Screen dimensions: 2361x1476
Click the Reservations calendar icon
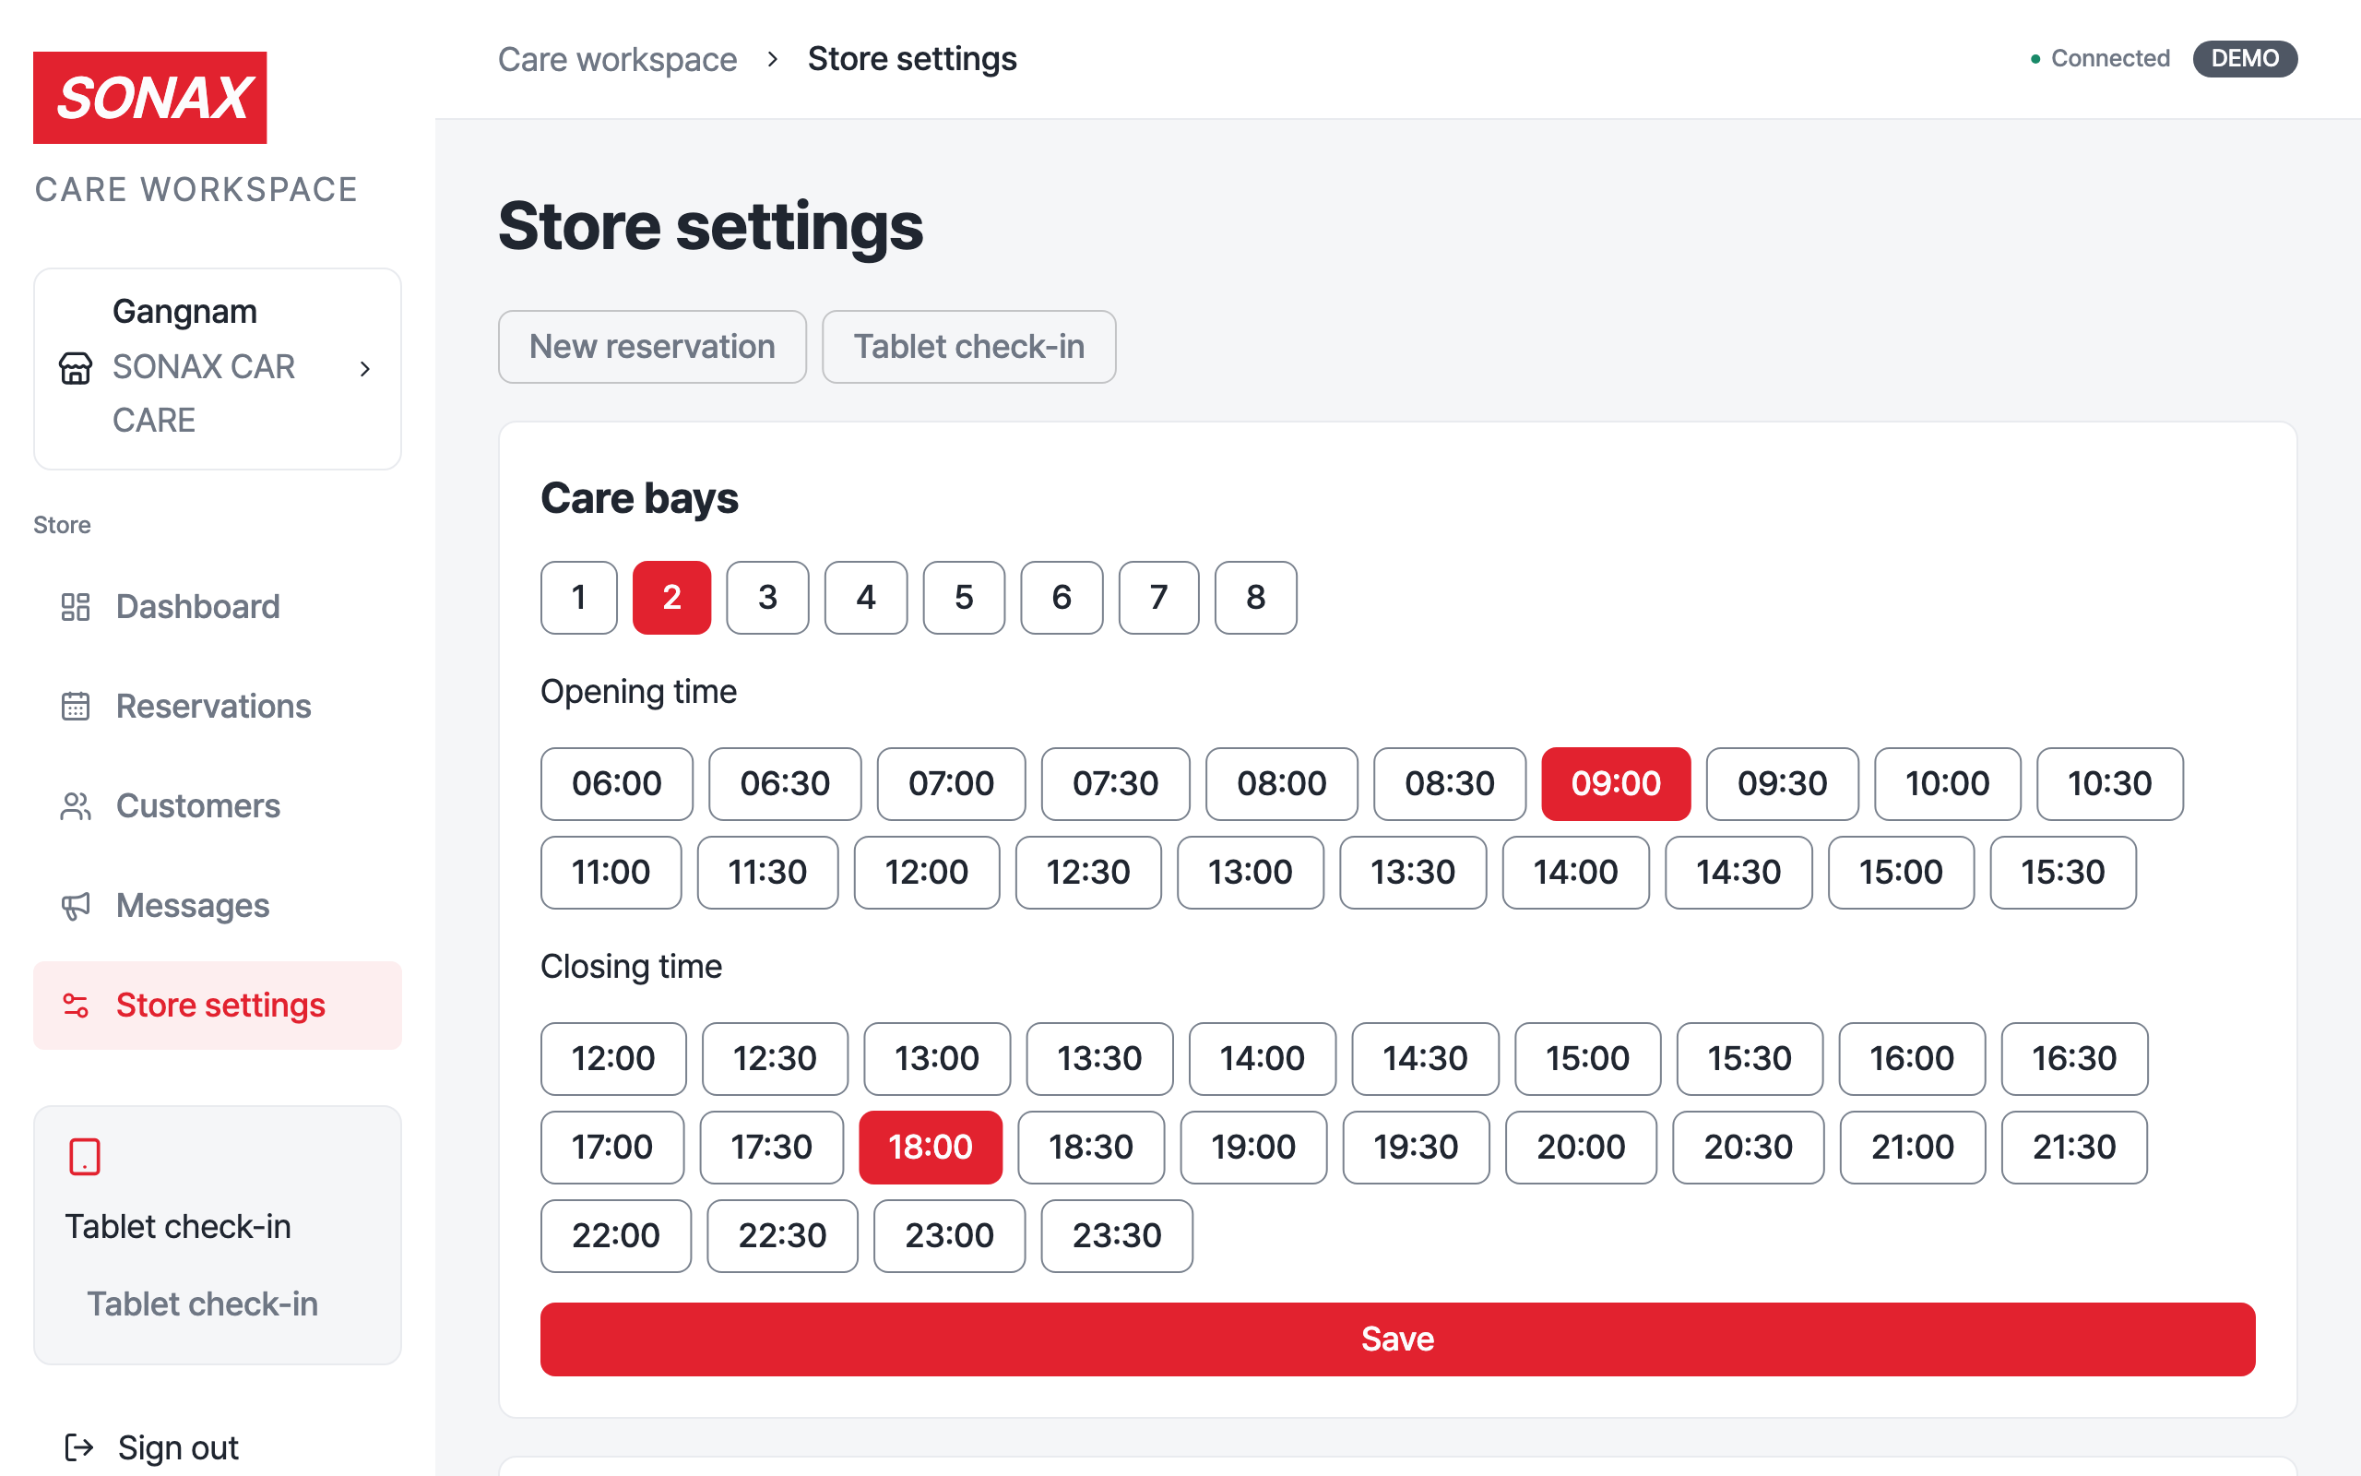click(x=75, y=706)
